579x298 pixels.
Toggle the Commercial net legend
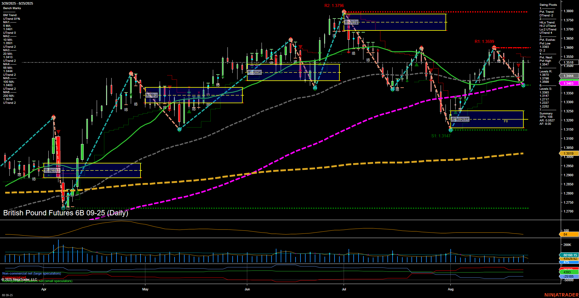(x=14, y=277)
